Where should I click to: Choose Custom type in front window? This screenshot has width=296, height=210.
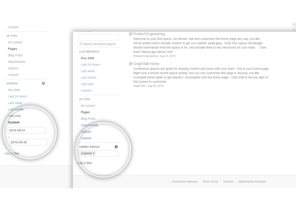coord(86,138)
